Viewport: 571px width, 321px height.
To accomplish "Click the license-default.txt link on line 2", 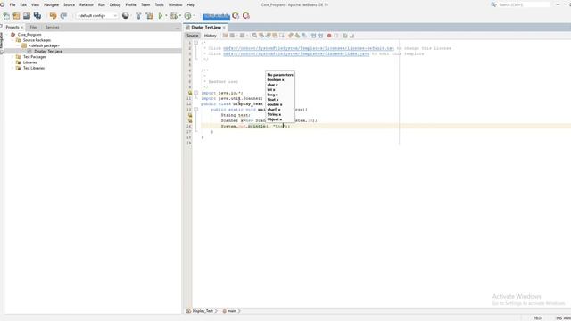I will pos(309,48).
